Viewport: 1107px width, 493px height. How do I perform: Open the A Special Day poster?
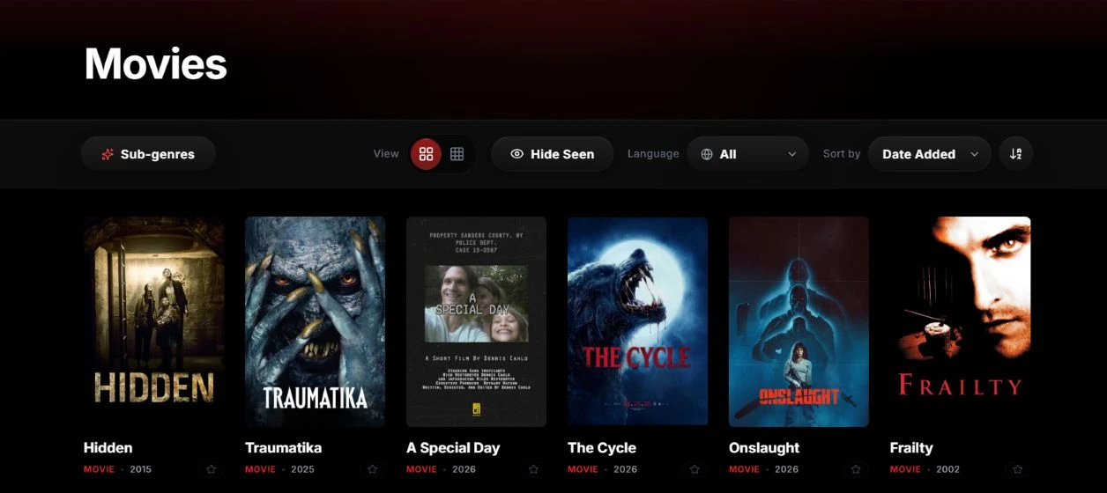click(476, 321)
